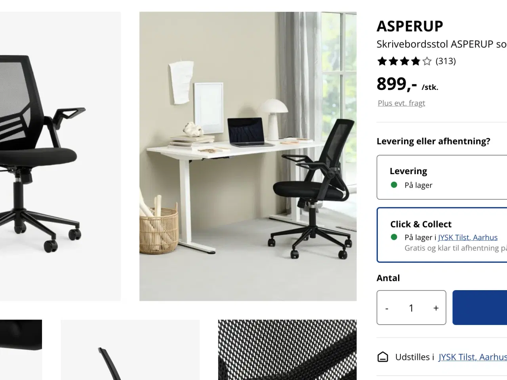Click the blue add-to-cart button
507x380 pixels.
coord(480,308)
